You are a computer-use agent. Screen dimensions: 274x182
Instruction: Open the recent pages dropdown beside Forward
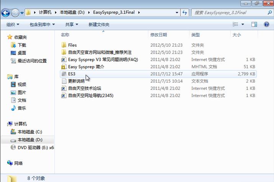[22, 13]
